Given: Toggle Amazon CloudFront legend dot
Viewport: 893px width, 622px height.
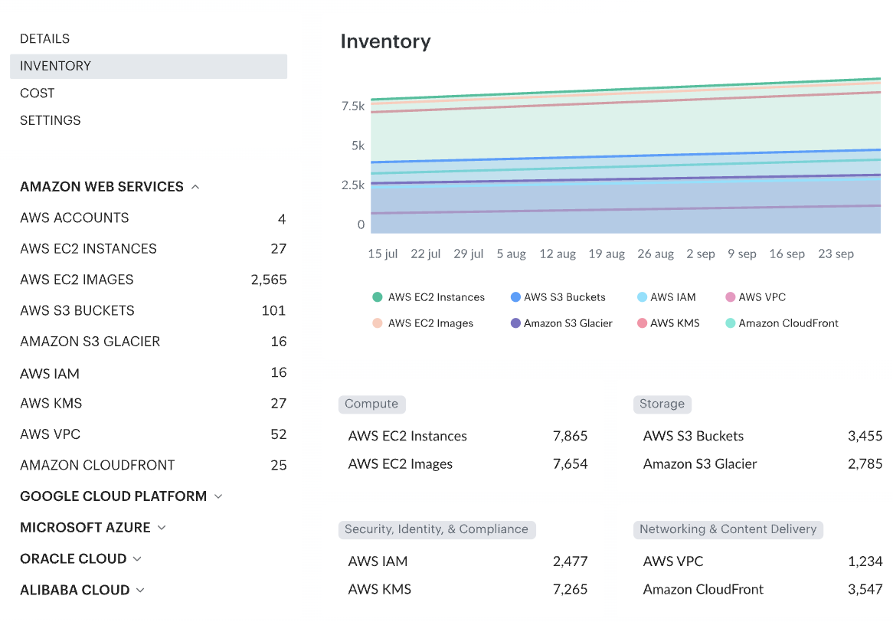Looking at the screenshot, I should pos(730,323).
